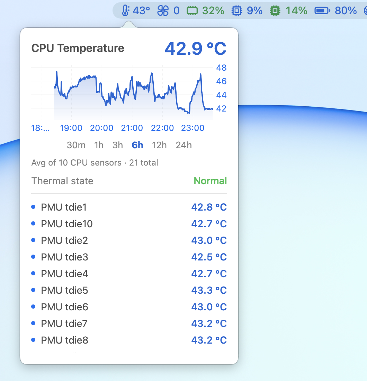Click the 42.8 °C value for tdie1
The image size is (367, 381).
pyautogui.click(x=209, y=207)
